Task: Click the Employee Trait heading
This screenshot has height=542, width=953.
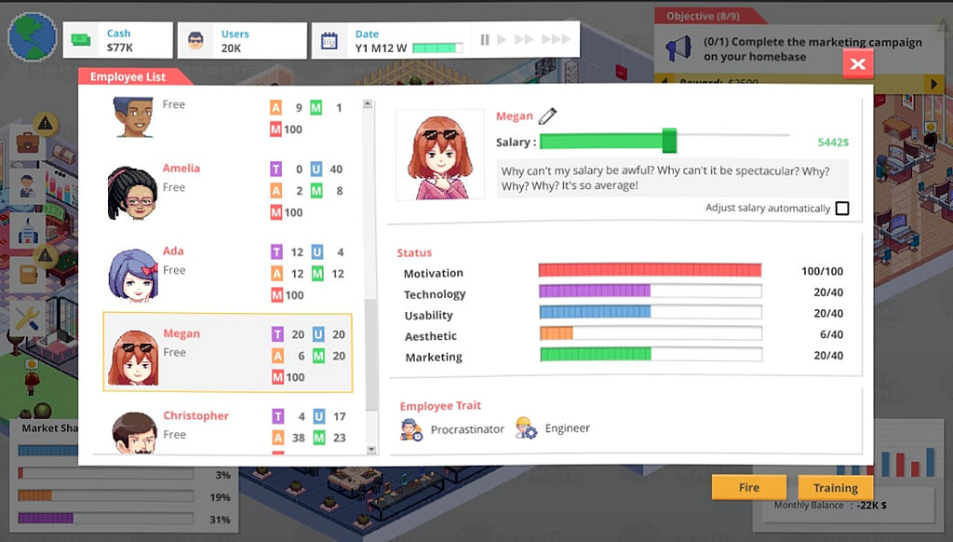Action: 440,406
